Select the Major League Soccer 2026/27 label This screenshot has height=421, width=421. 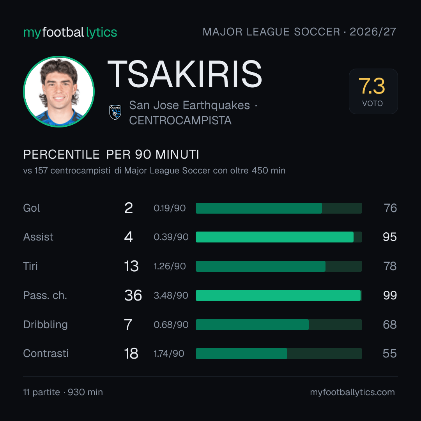tap(299, 32)
